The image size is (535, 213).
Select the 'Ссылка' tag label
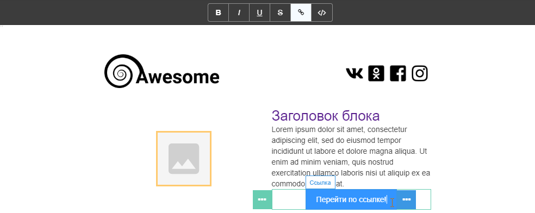(320, 183)
